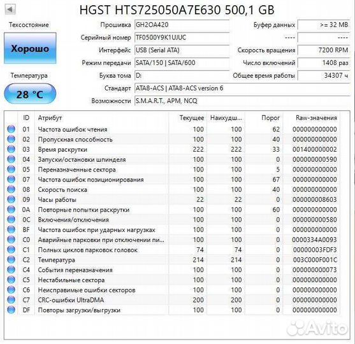Click the Атрибут column header

pos(101,118)
